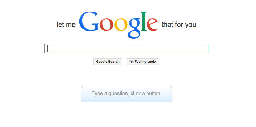Click the yellow second o in logo
The height and width of the screenshot is (127, 256).
[x=121, y=25]
